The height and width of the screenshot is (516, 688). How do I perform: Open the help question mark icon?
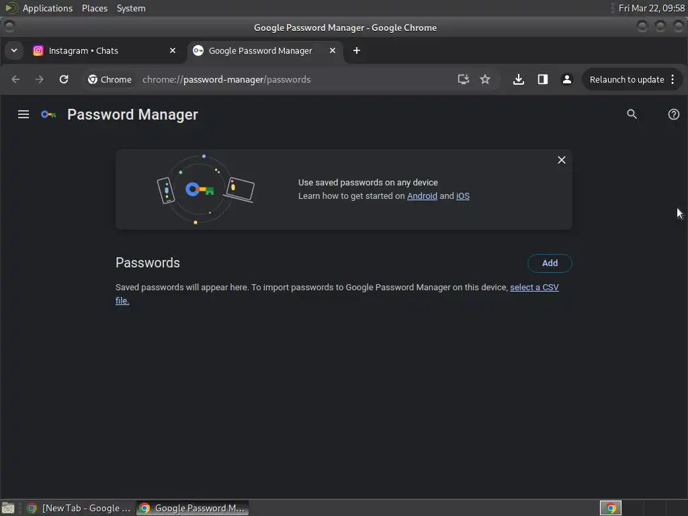tap(673, 114)
